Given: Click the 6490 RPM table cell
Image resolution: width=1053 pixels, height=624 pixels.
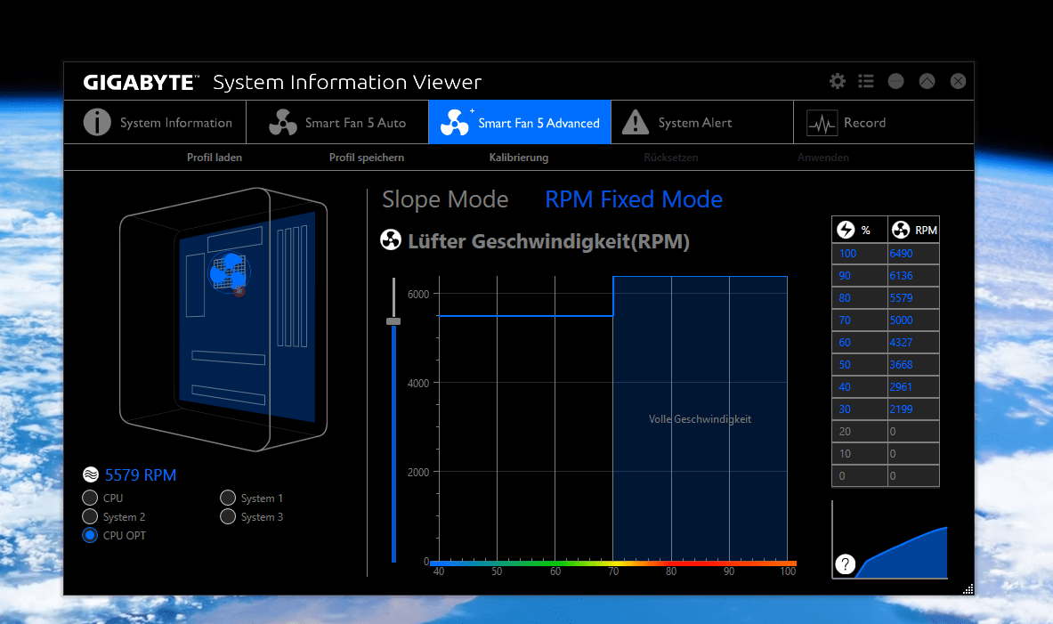Looking at the screenshot, I should point(913,253).
